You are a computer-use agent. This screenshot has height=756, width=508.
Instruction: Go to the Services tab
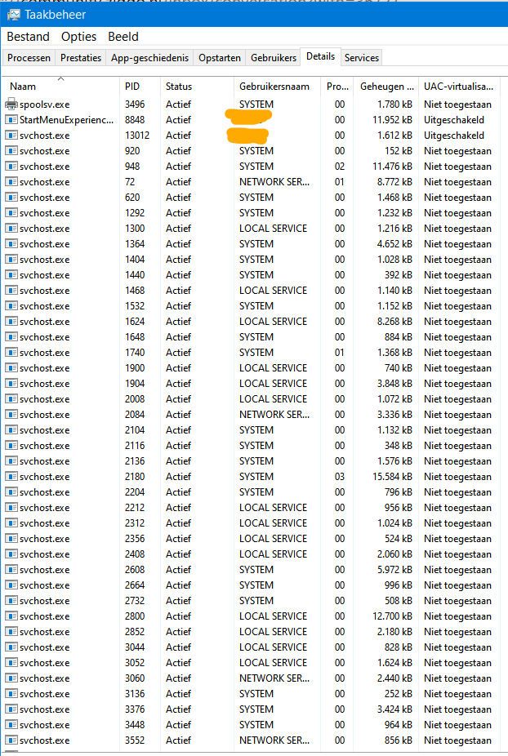(361, 58)
